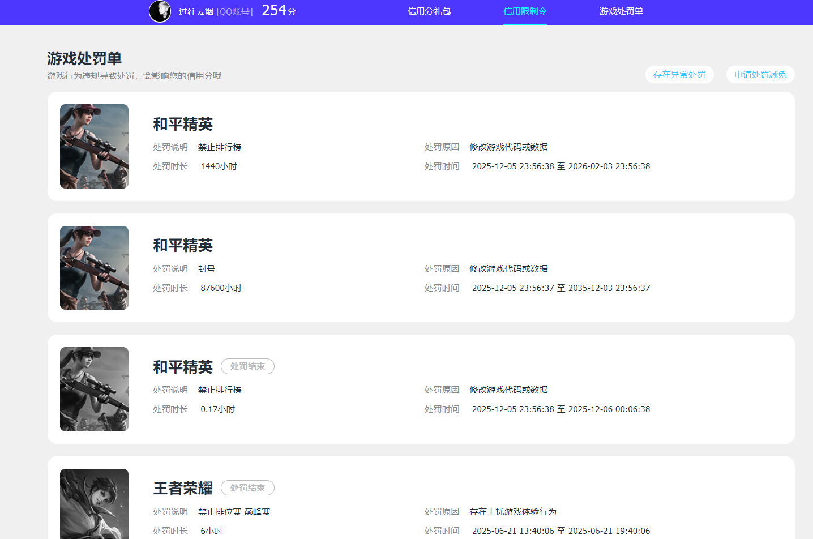Click the 和平精英 thumbnail on second punishment card
The height and width of the screenshot is (539, 813).
[94, 268]
